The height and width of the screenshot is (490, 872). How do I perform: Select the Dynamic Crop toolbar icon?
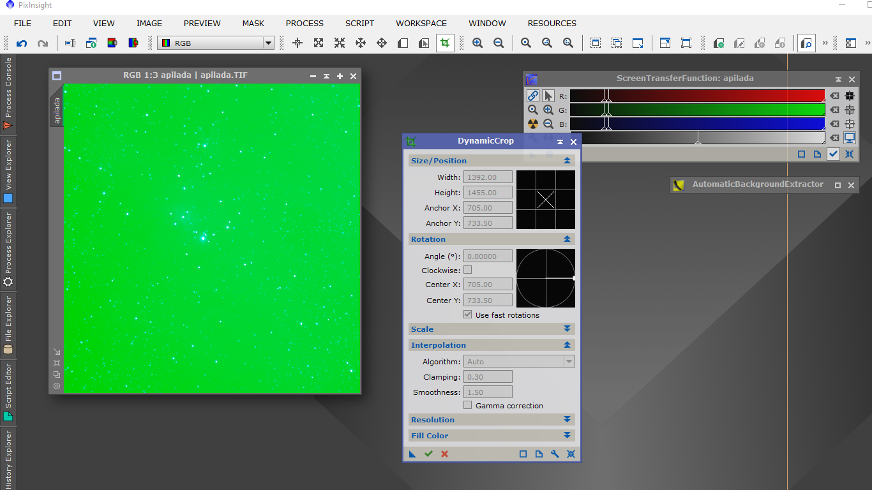(x=445, y=43)
